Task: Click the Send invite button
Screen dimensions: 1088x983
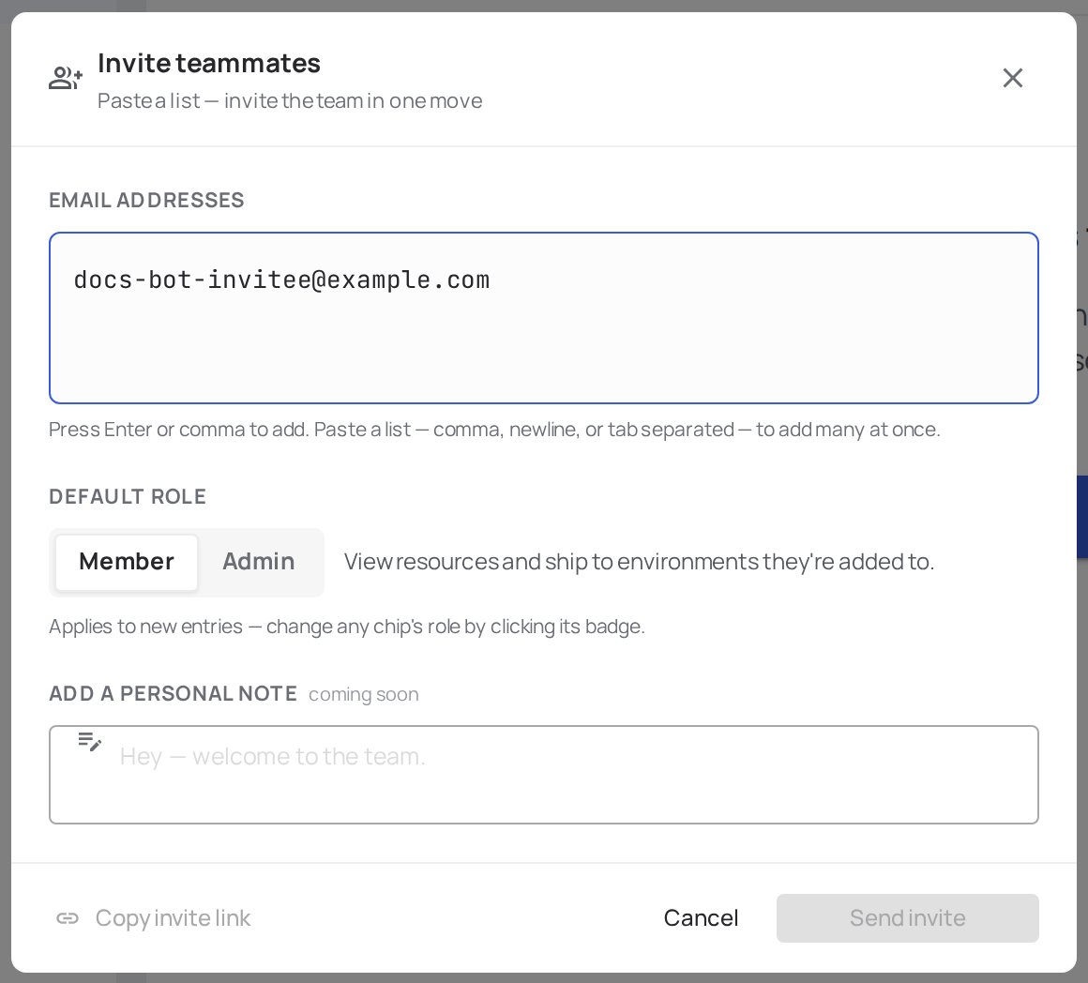Action: [x=907, y=917]
